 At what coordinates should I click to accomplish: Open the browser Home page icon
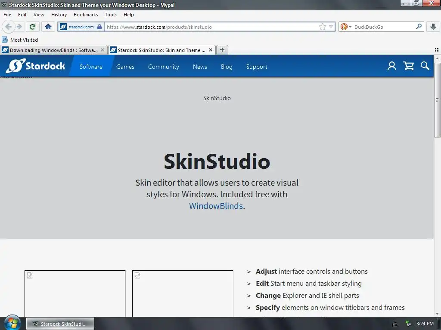coord(48,27)
